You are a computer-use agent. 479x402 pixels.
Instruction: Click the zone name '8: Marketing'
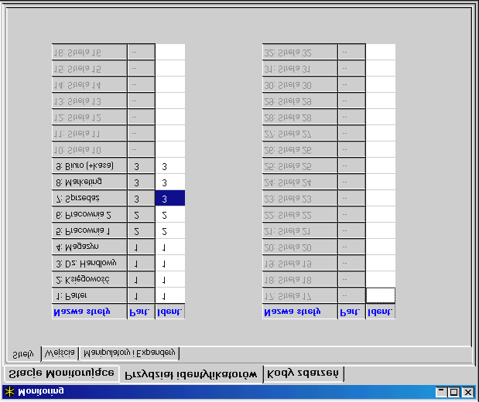coord(90,182)
